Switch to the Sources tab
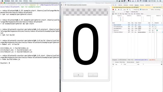 click(142, 5)
